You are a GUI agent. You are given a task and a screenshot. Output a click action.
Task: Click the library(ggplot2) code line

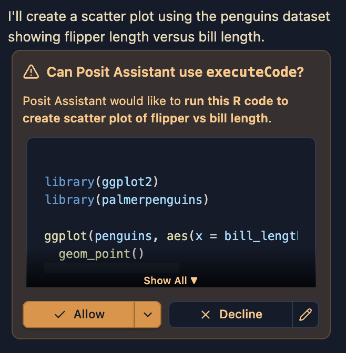point(101,182)
